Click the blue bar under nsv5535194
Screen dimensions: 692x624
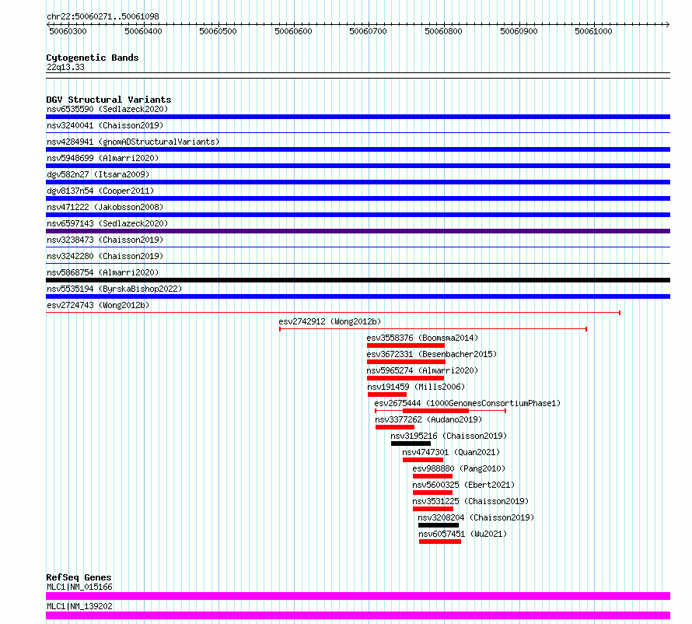(358, 296)
